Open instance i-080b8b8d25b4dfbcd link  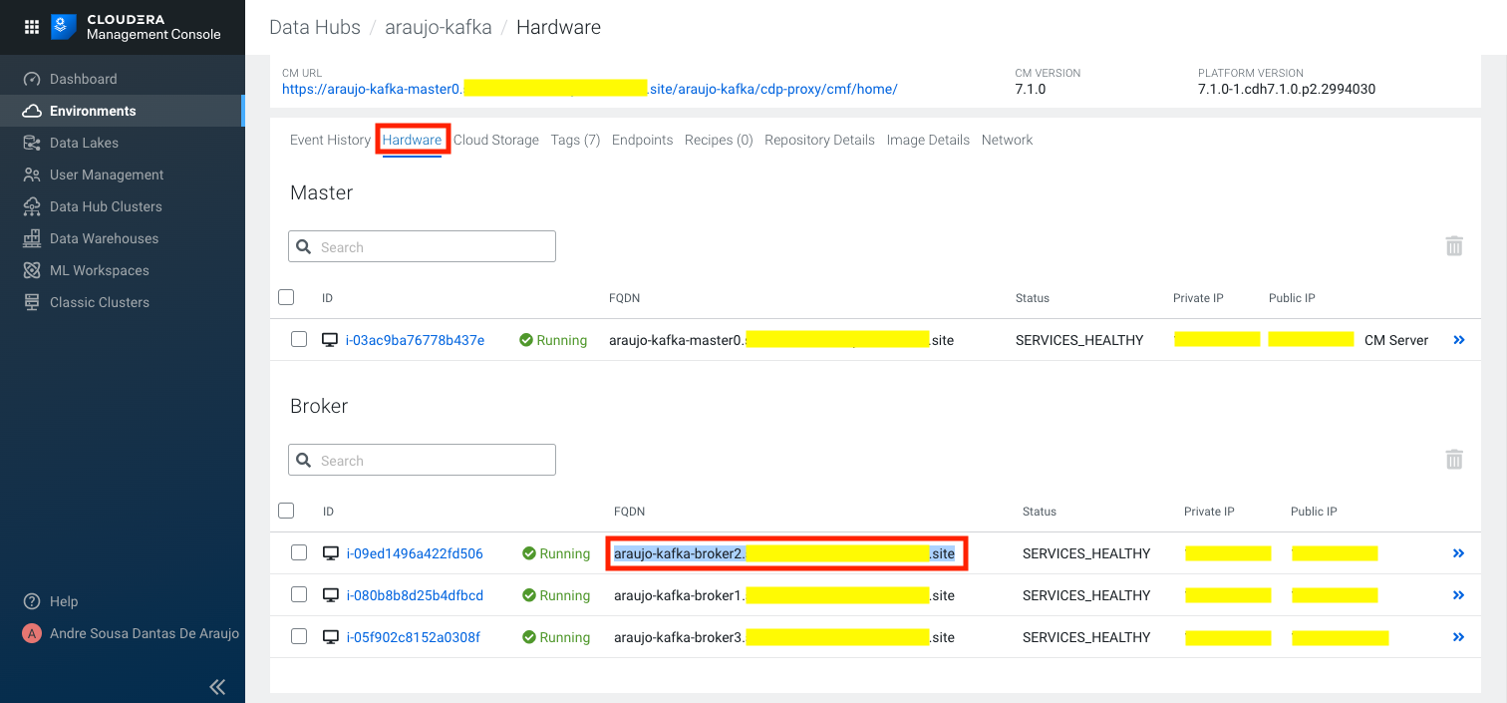coord(415,595)
